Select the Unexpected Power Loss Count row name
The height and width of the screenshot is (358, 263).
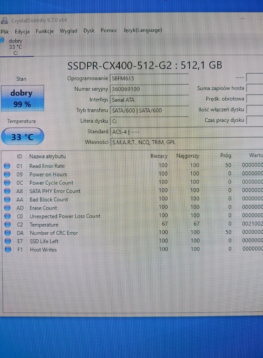[65, 216]
